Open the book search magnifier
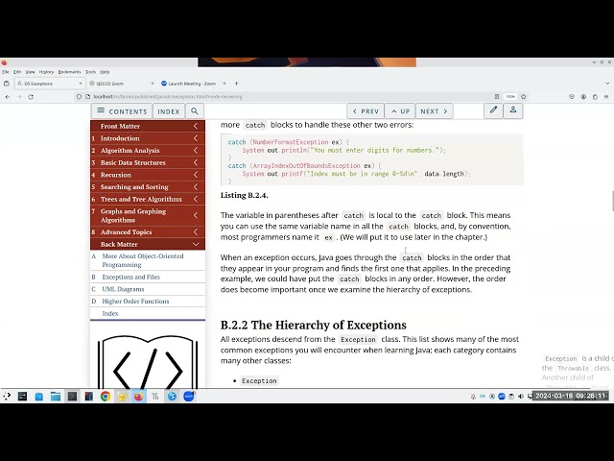 pyautogui.click(x=195, y=111)
